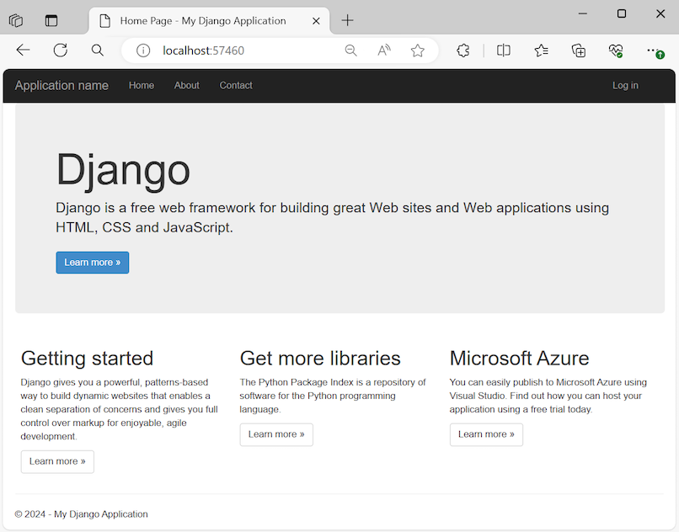Viewport: 679px width, 532px height.
Task: Click the back navigation arrow
Action: coord(23,50)
